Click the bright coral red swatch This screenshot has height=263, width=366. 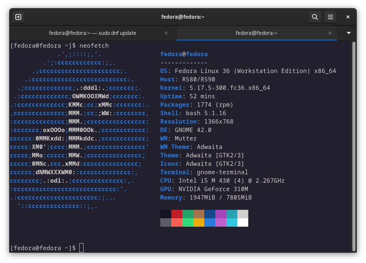pyautogui.click(x=177, y=222)
